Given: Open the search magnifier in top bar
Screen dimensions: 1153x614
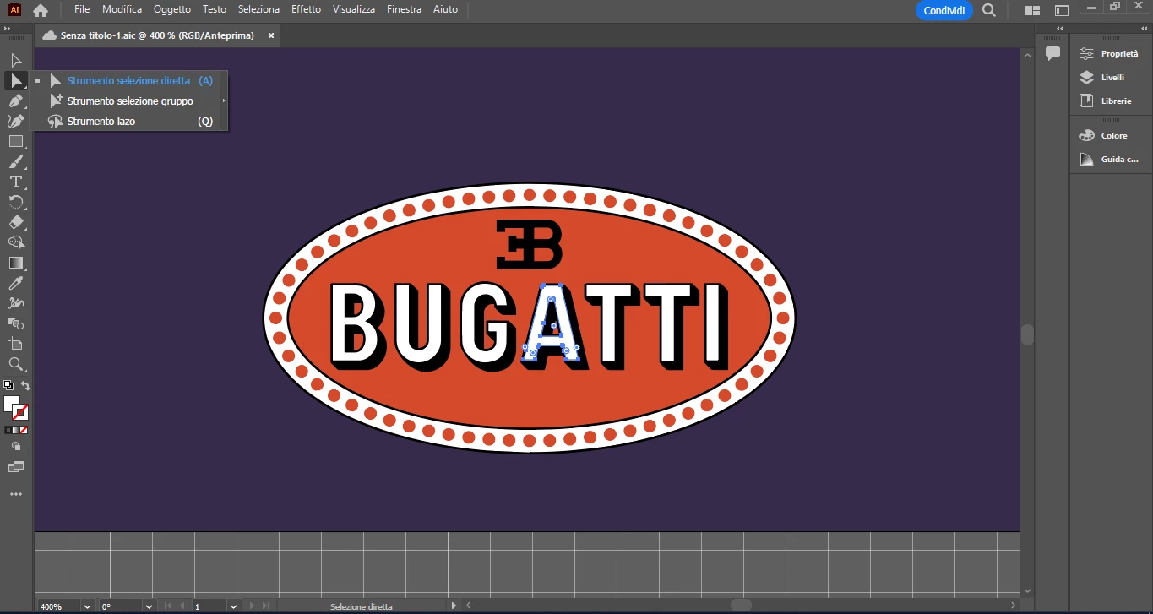Looking at the screenshot, I should click(988, 10).
